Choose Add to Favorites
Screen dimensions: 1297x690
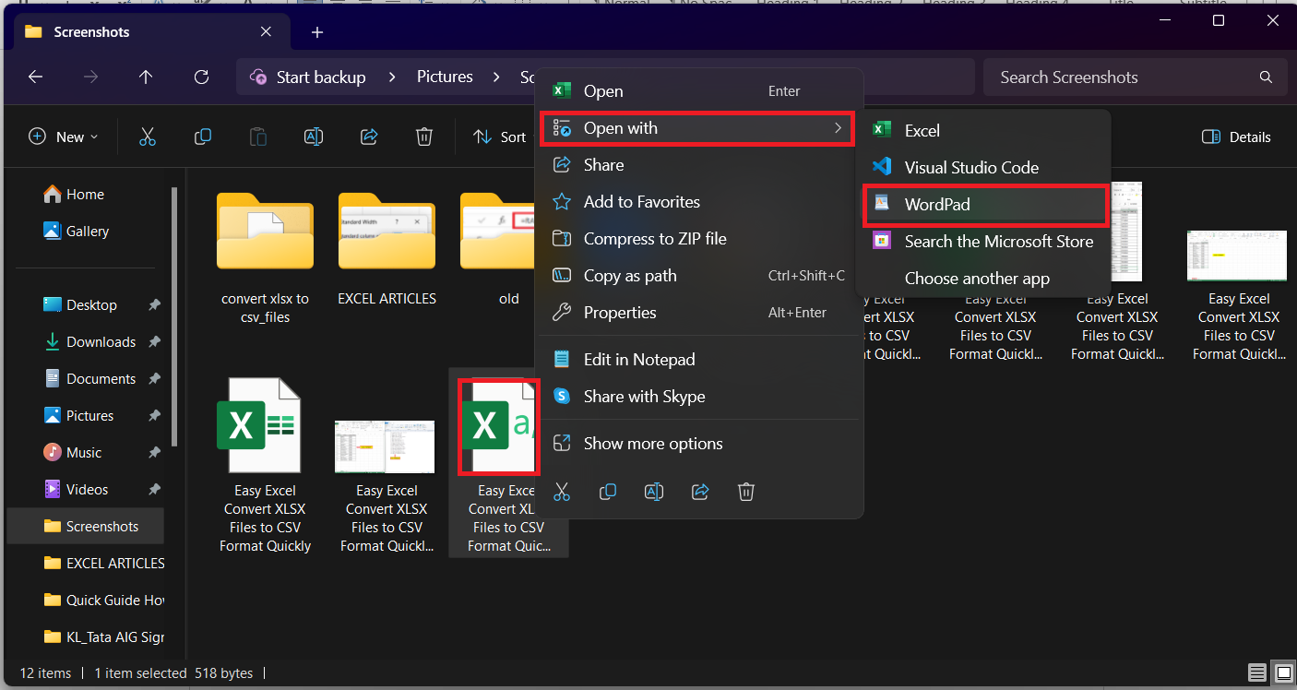click(x=699, y=202)
